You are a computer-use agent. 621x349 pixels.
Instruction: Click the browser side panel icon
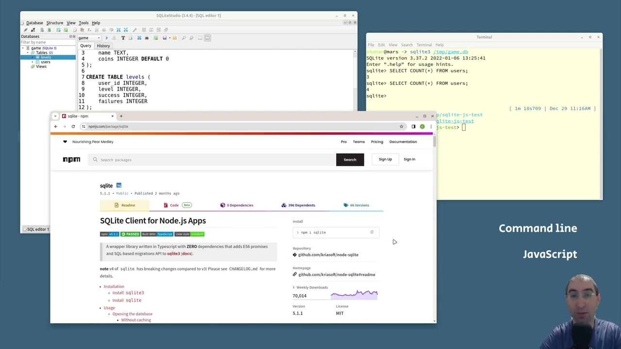pos(413,127)
